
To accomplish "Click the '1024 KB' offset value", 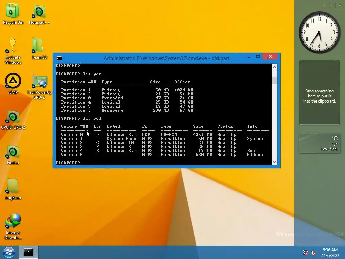I will point(184,90).
